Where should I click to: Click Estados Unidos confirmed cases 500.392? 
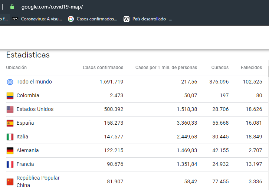click(114, 109)
